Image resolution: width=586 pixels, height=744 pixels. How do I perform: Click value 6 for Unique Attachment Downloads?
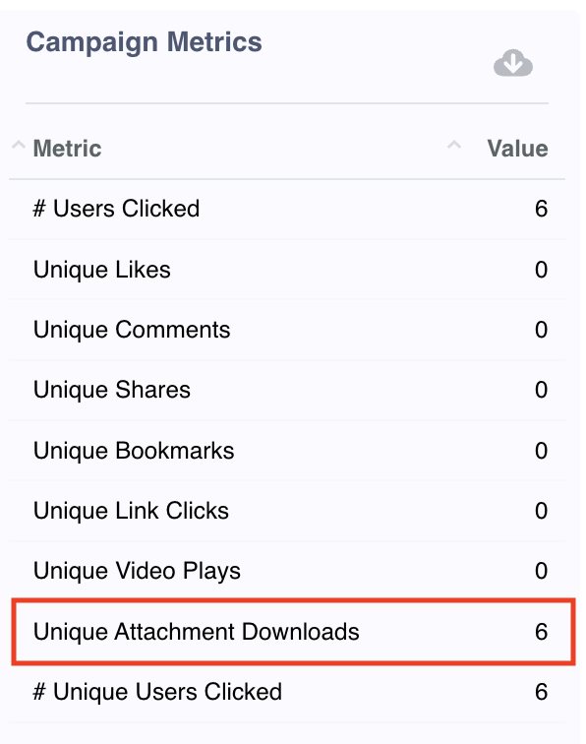pos(541,632)
